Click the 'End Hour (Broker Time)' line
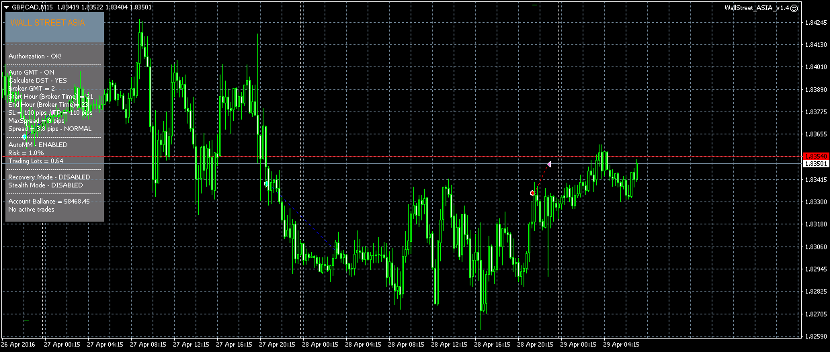Image resolution: width=830 pixels, height=352 pixels. 48,104
